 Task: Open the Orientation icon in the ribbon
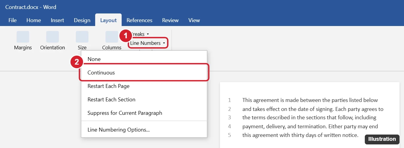[52, 37]
